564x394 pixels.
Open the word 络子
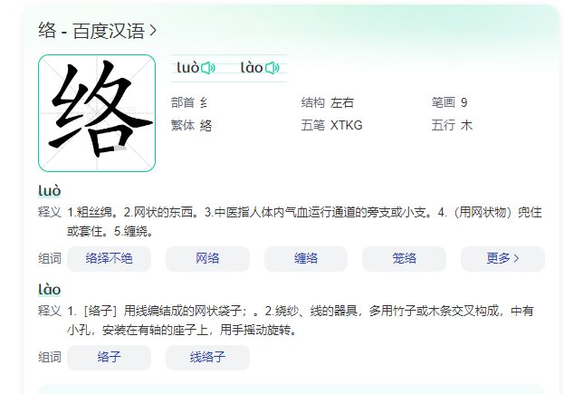(109, 357)
